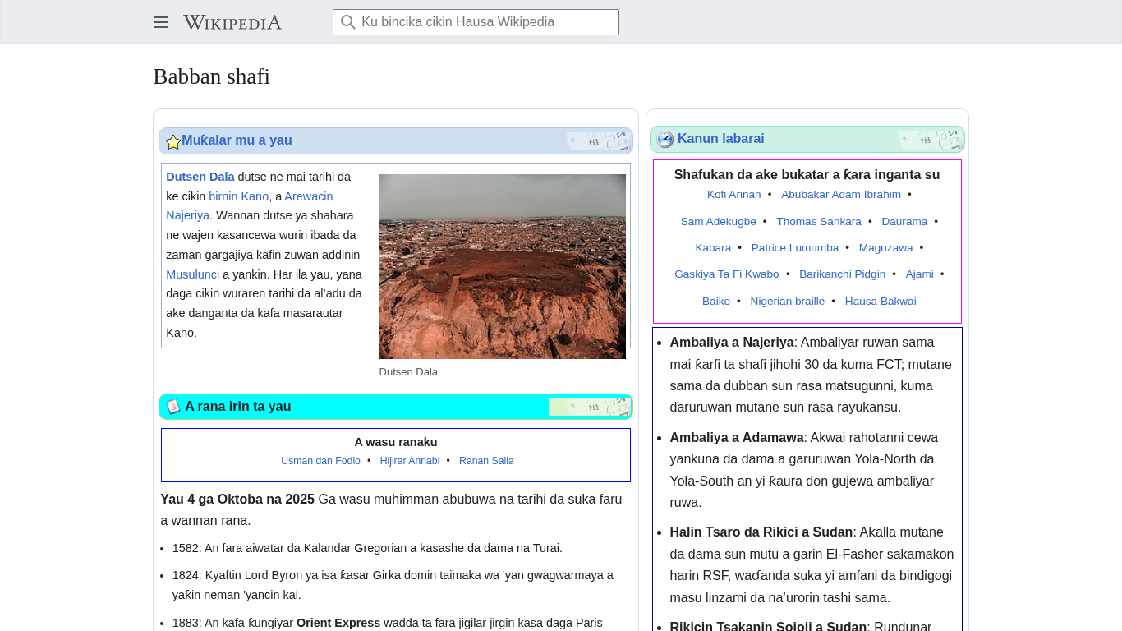Visit the Patrice Lumumba page
This screenshot has height=631, width=1122.
pos(794,248)
